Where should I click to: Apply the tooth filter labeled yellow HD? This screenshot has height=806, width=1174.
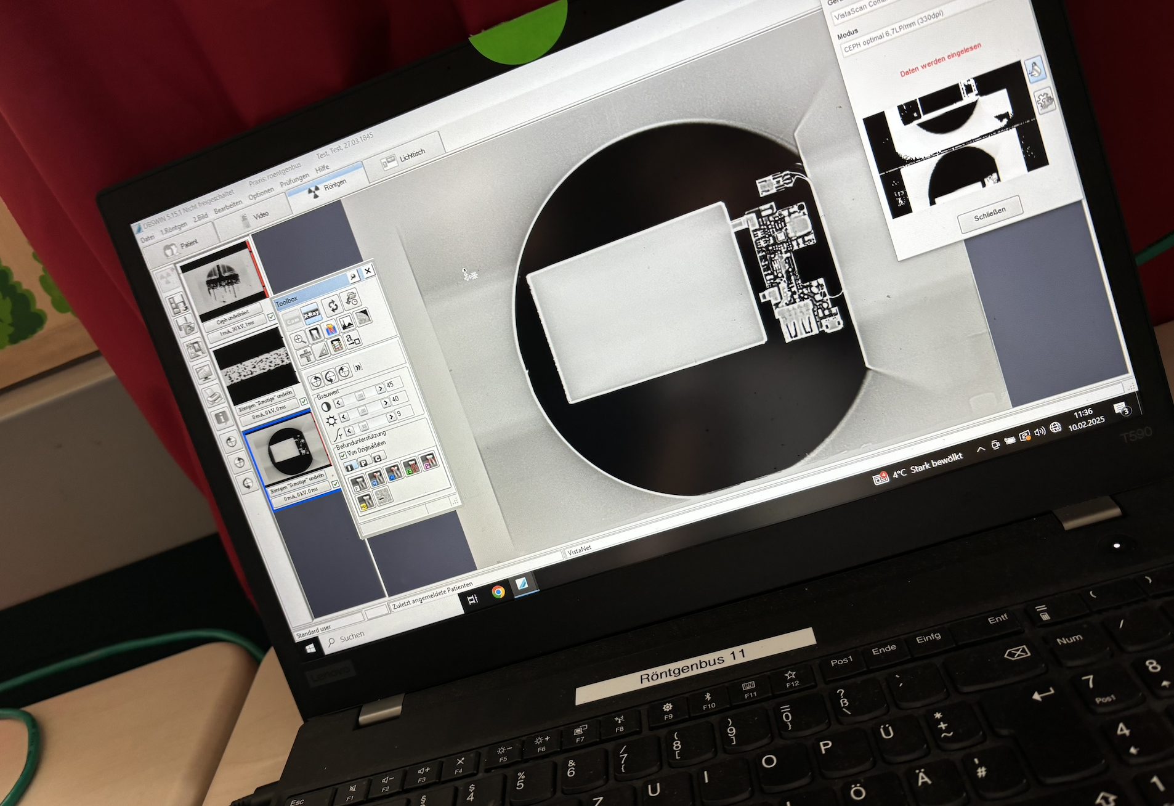pyautogui.click(x=365, y=502)
